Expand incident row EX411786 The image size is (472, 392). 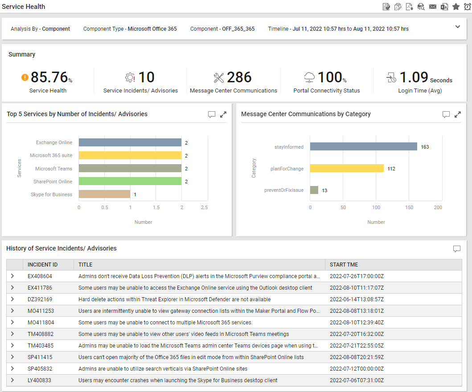click(12, 288)
